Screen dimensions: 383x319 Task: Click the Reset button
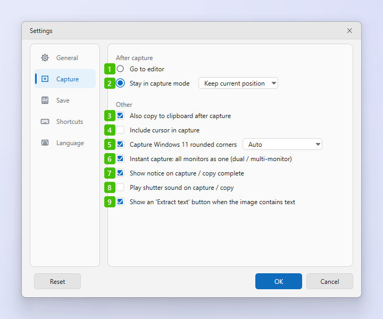[x=57, y=281]
